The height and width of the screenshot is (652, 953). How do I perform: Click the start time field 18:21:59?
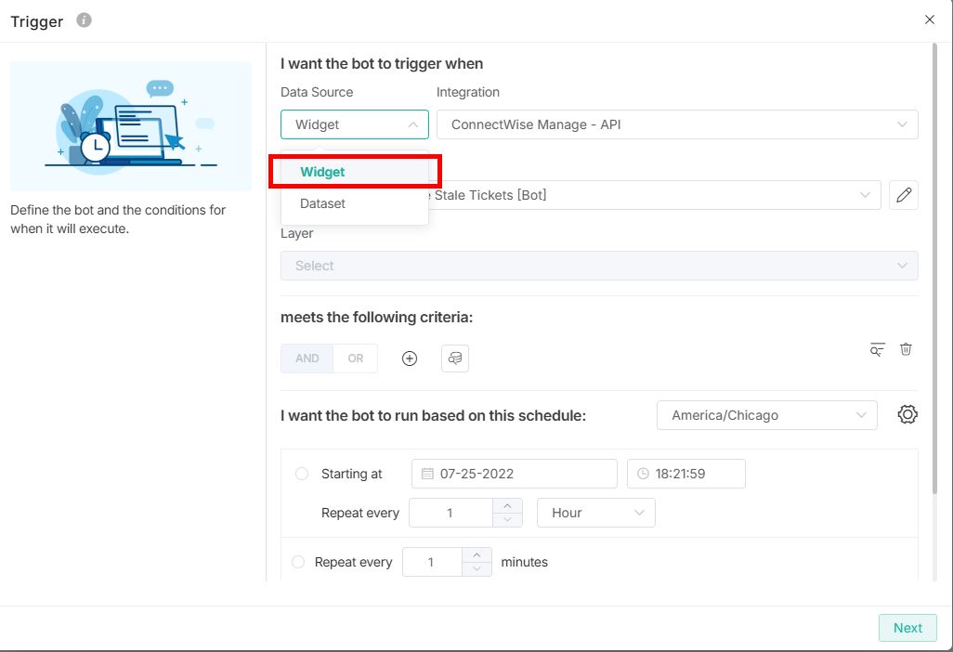(x=685, y=474)
